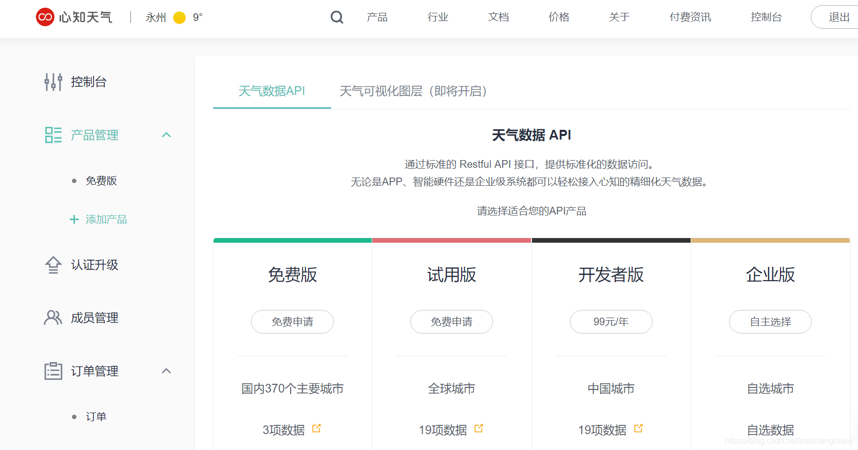Click the 成员管理 people icon
Viewport: 858px width, 450px height.
[x=53, y=318]
